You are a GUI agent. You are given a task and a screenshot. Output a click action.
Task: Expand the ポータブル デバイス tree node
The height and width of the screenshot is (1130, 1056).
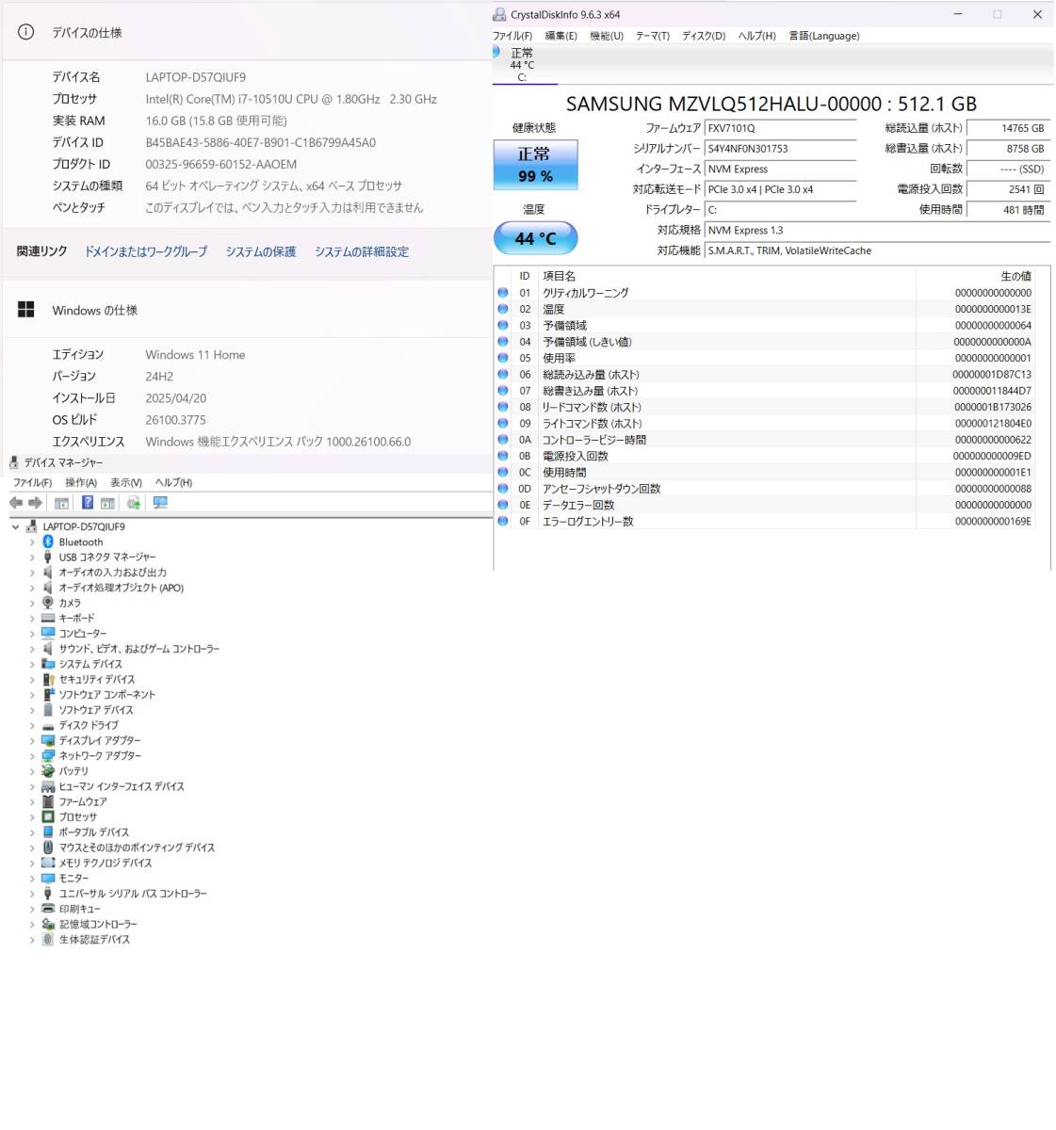[x=32, y=832]
